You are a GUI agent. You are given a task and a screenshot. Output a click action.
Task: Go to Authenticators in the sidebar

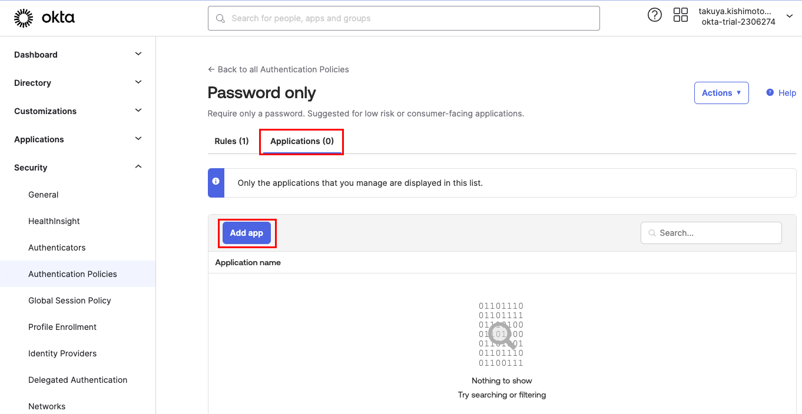(57, 248)
